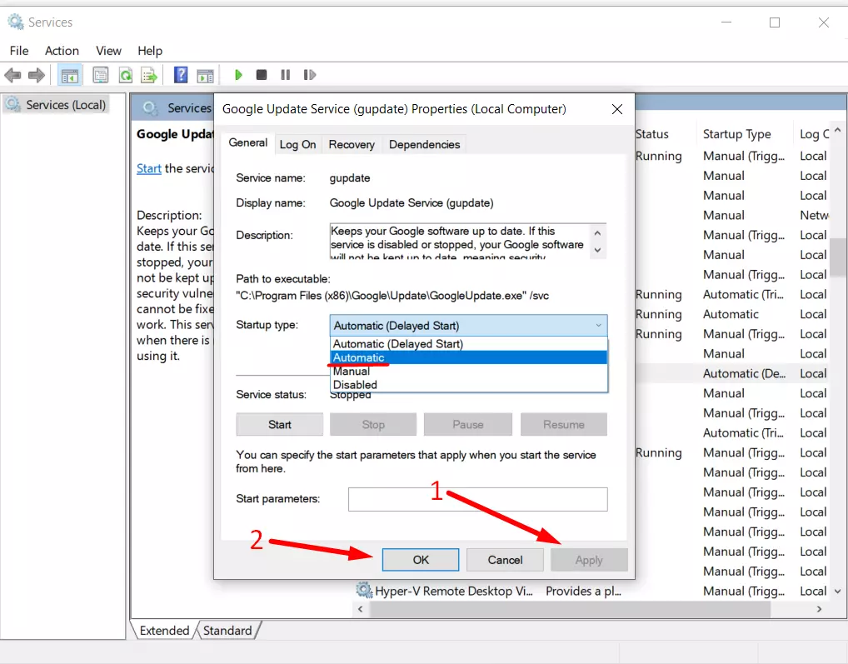848x664 pixels.
Task: Switch to the Extended view tab
Action: pyautogui.click(x=164, y=631)
